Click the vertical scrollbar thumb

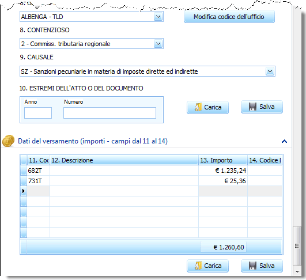pyautogui.click(x=297, y=246)
